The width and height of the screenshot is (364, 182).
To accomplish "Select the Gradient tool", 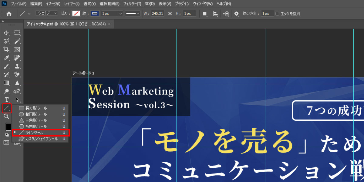I will point(6,83).
